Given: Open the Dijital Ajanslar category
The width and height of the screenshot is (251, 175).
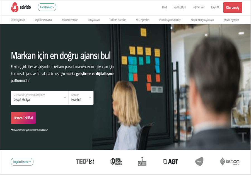Looking at the screenshot, I should (x=18, y=20).
